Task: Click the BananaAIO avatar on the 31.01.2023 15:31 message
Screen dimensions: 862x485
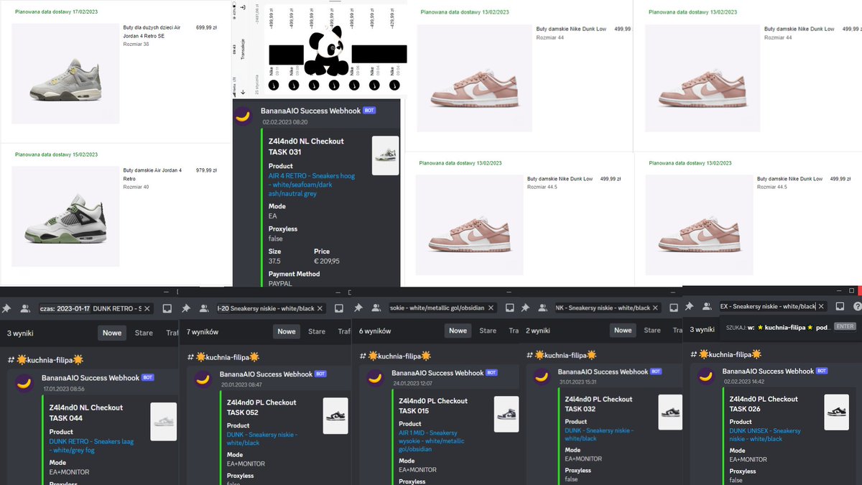Action: (542, 377)
